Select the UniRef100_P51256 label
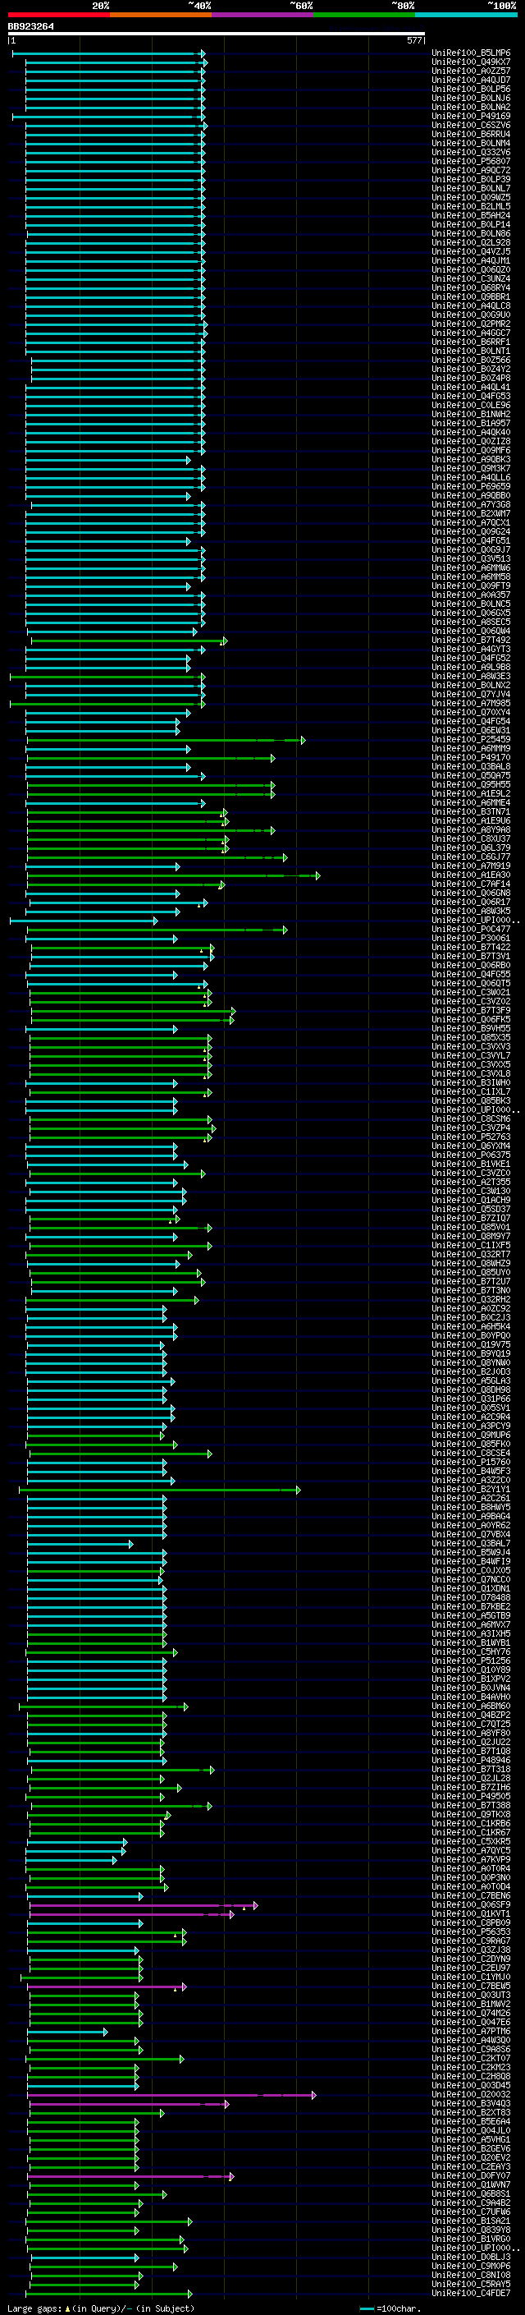The width and height of the screenshot is (525, 2315). [x=471, y=1660]
